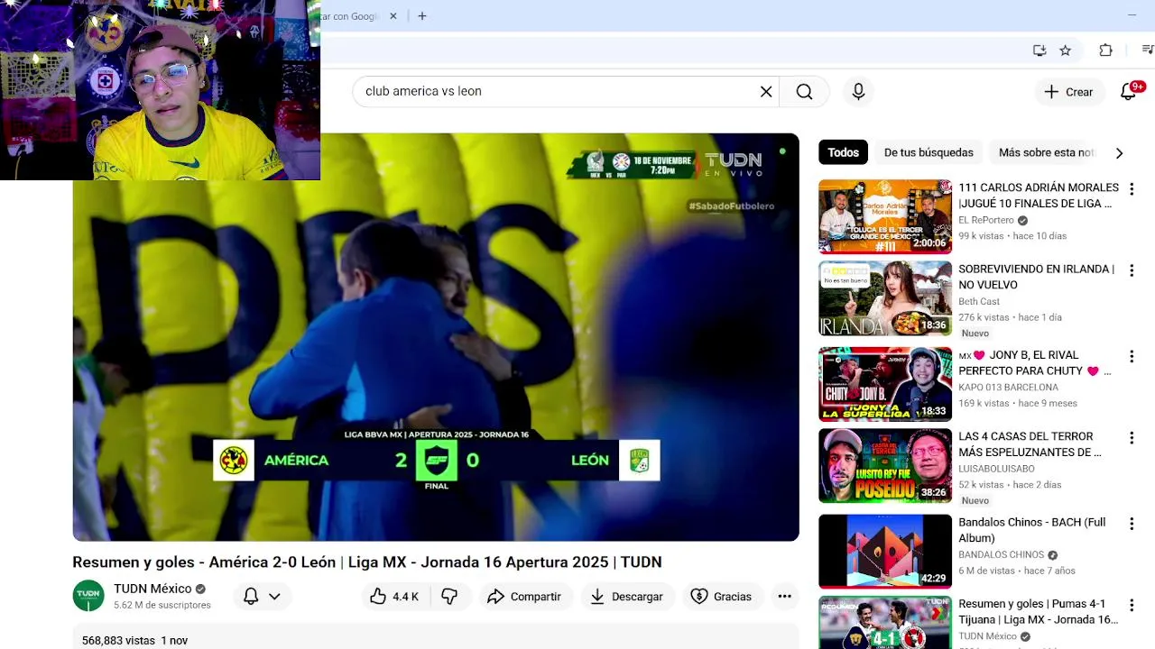Open options menu for Irlanda video
The image size is (1155, 649).
pyautogui.click(x=1132, y=270)
